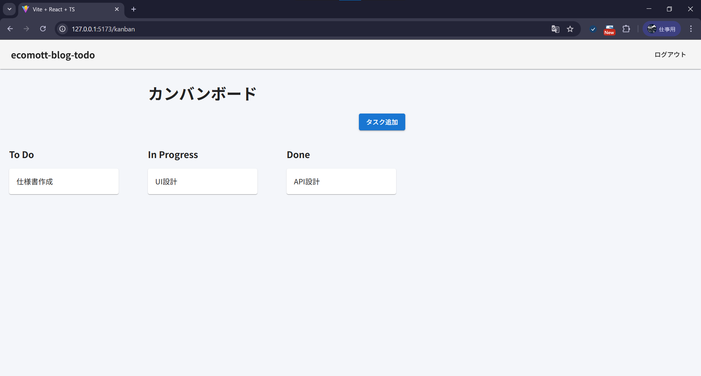
Task: Open the UI設計 card in In Progress
Action: click(x=202, y=181)
